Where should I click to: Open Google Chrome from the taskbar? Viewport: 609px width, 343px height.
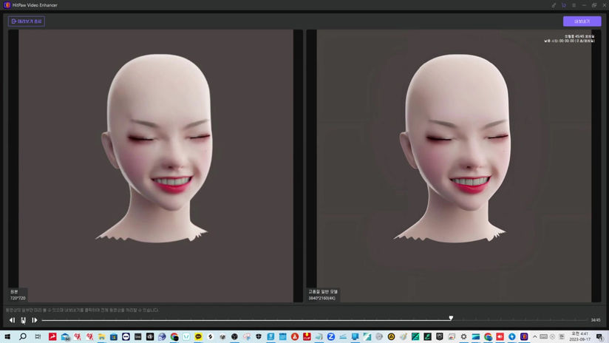(174, 336)
